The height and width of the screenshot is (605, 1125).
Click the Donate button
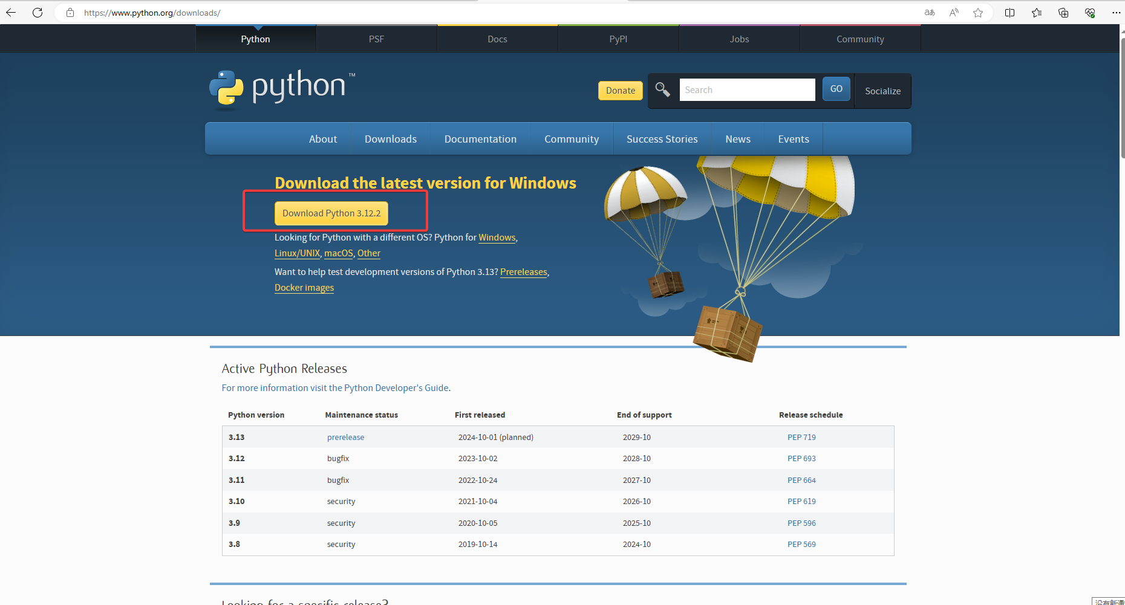pyautogui.click(x=621, y=91)
